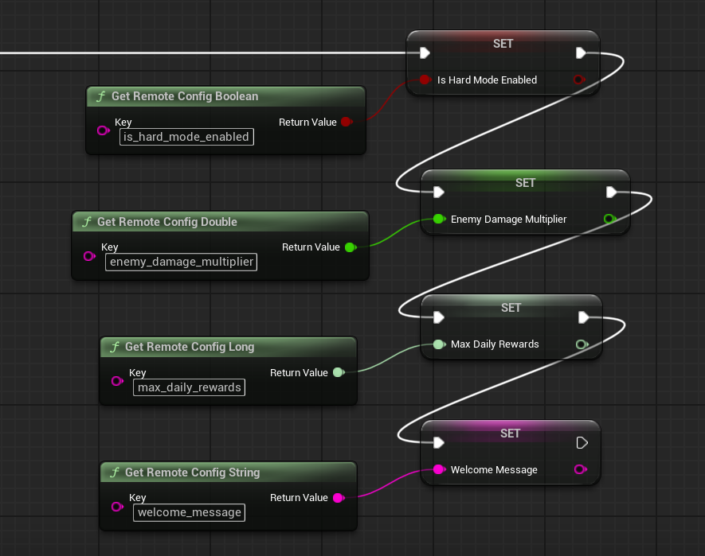This screenshot has height=556, width=705.
Task: Click the red Return Value pin on Get Remote Config Boolean
Action: click(346, 122)
